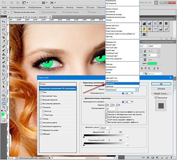Image resolution: width=177 pixels, height=160 pixels.
Task: Select the Lasso tool
Action: pos(4,30)
